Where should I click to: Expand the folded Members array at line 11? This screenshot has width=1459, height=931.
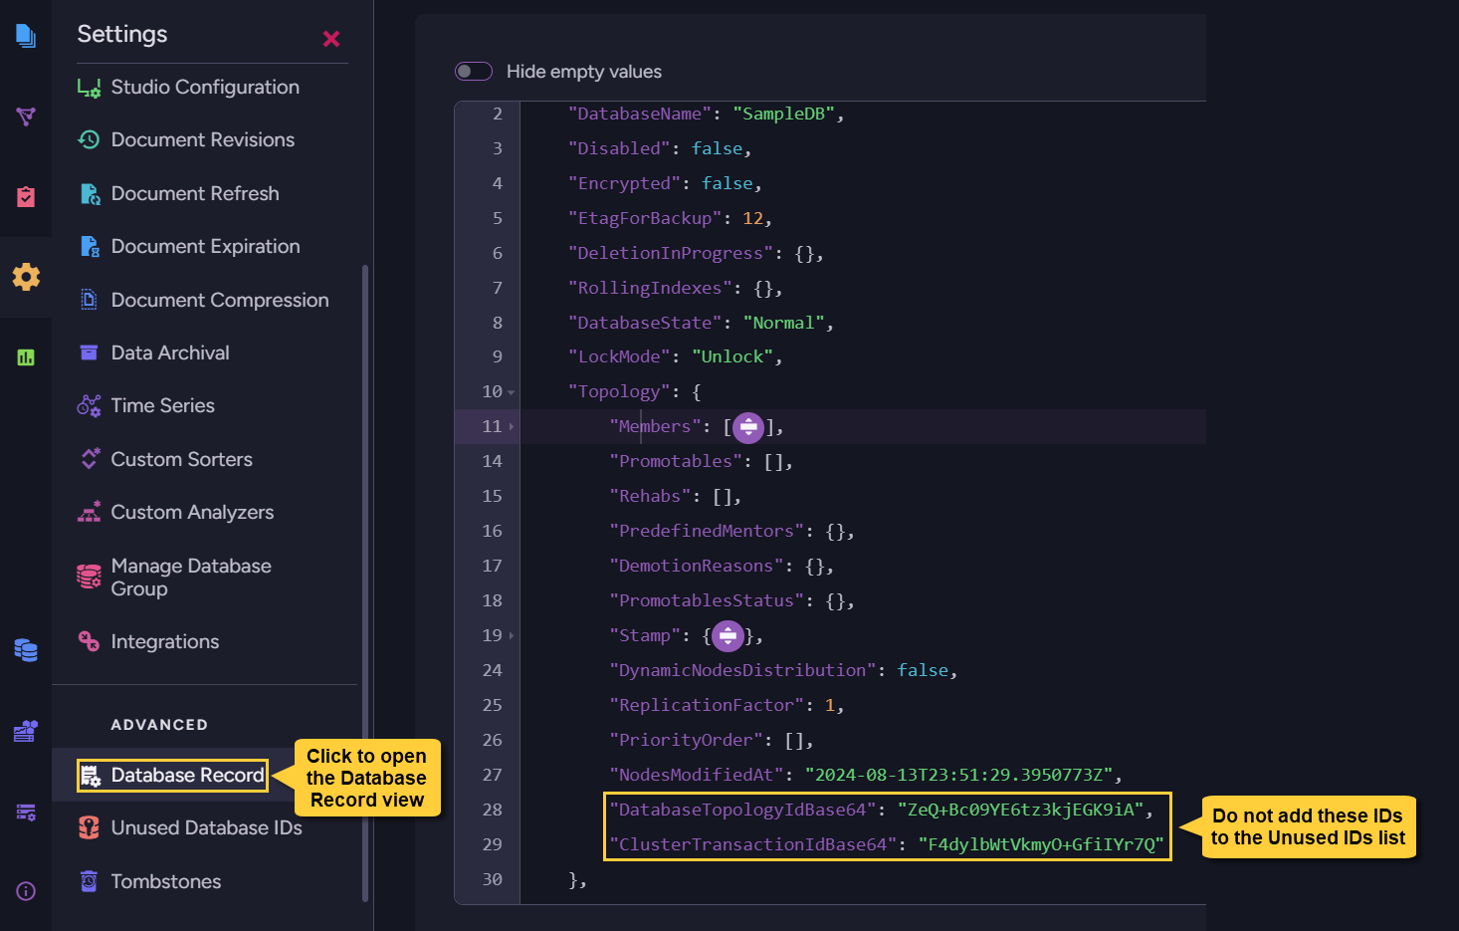tap(512, 427)
